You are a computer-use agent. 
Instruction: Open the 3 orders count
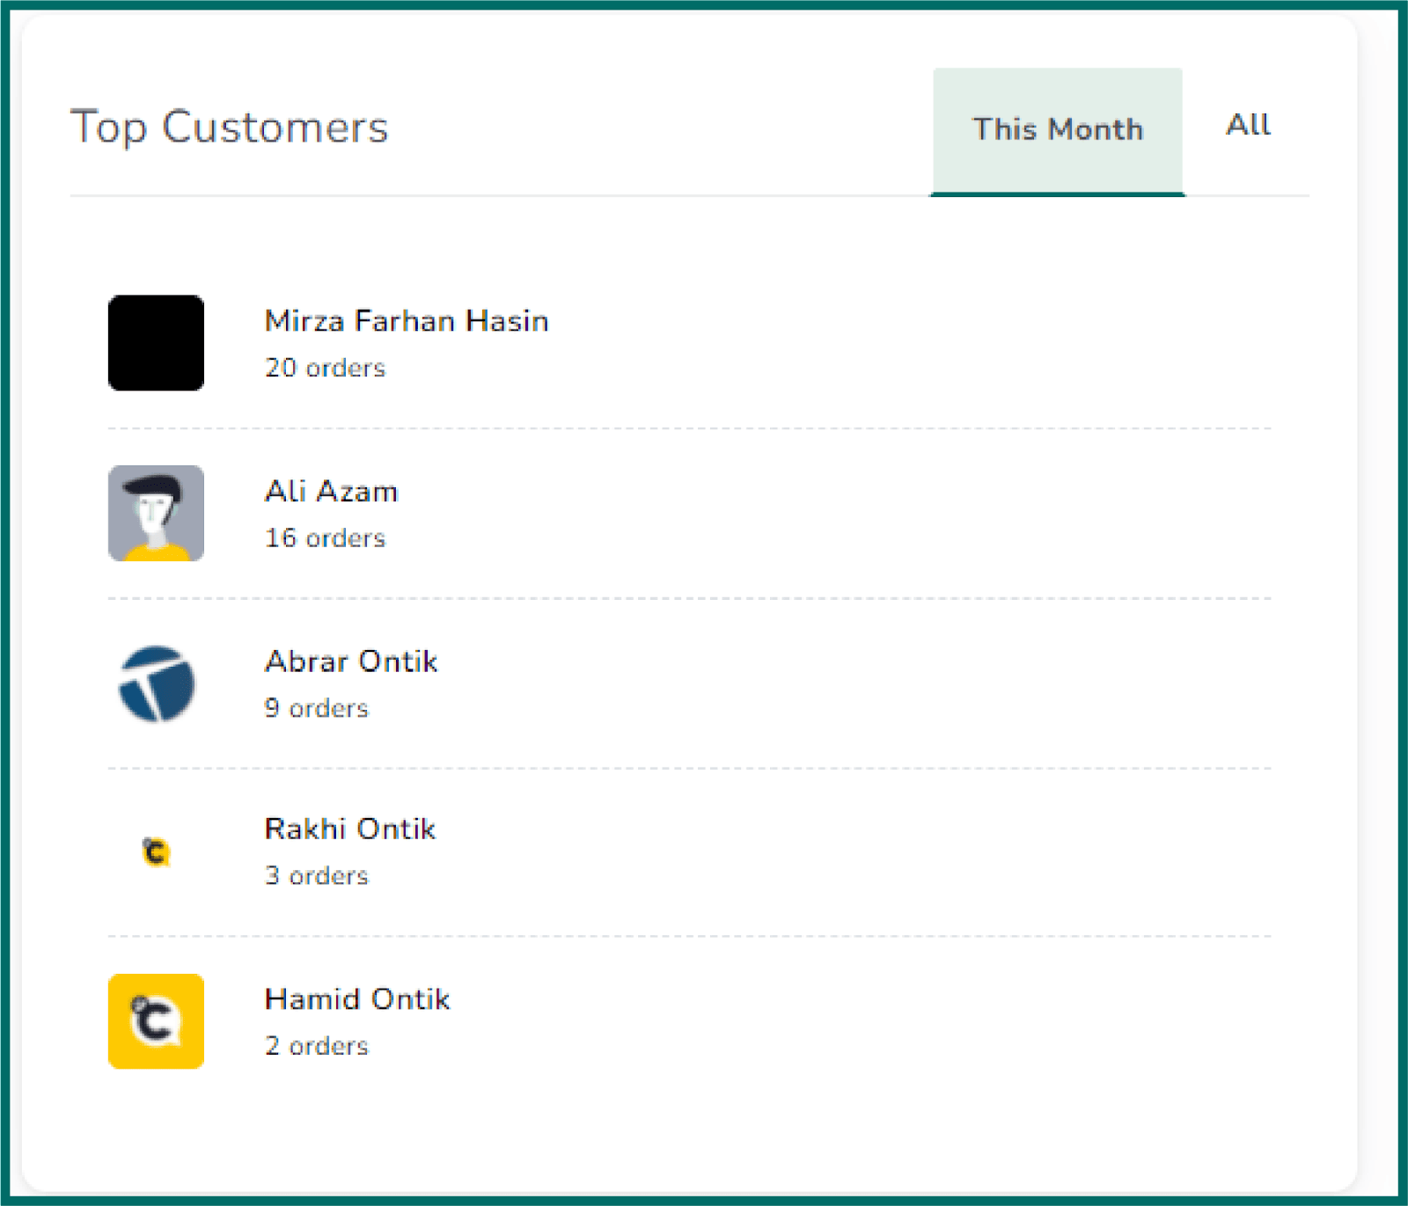(x=316, y=876)
